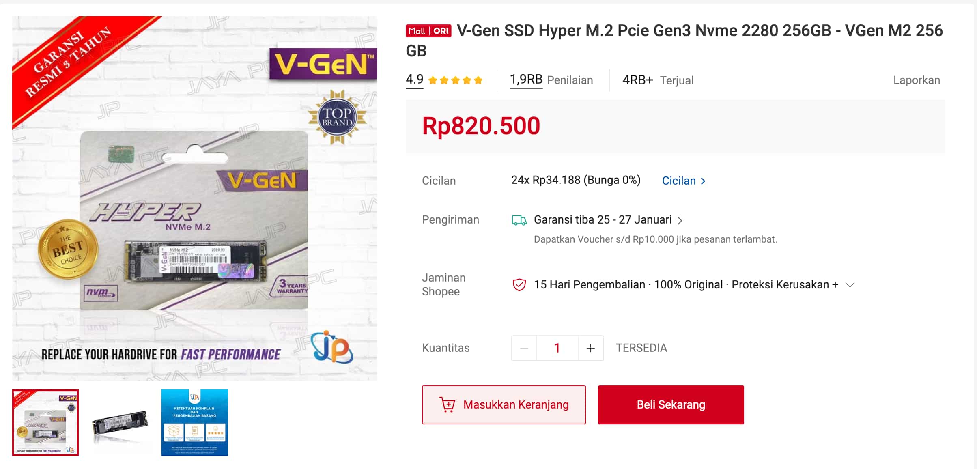
Task: Open the 1,9RB Penilaian reviews
Action: point(551,80)
